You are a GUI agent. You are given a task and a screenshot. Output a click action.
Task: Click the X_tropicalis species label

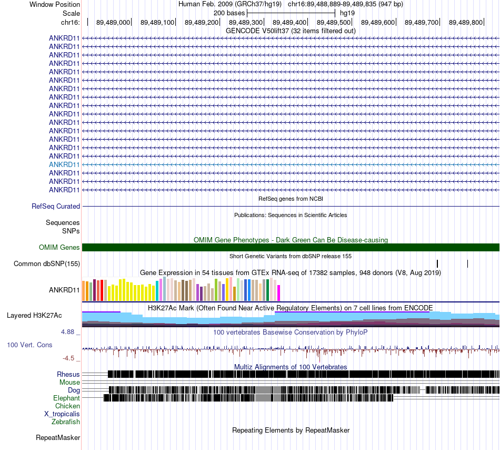click(62, 414)
